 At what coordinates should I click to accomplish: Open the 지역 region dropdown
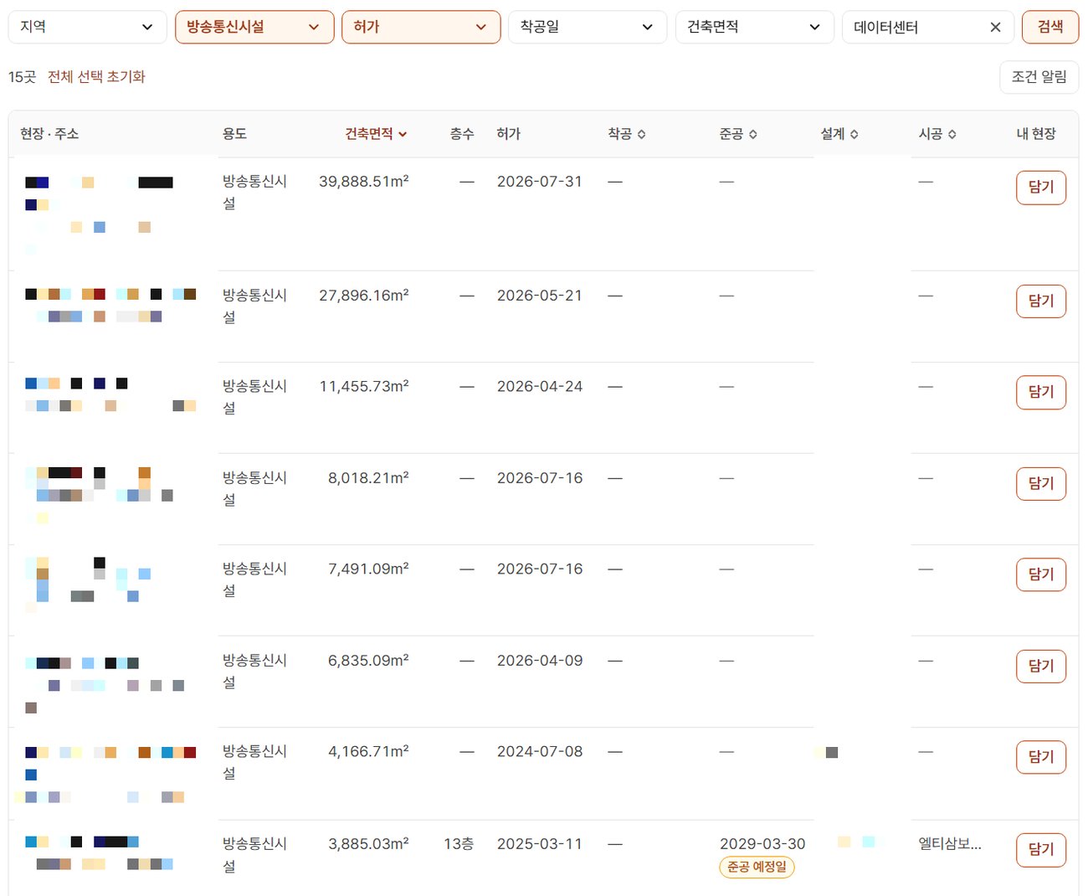87,27
